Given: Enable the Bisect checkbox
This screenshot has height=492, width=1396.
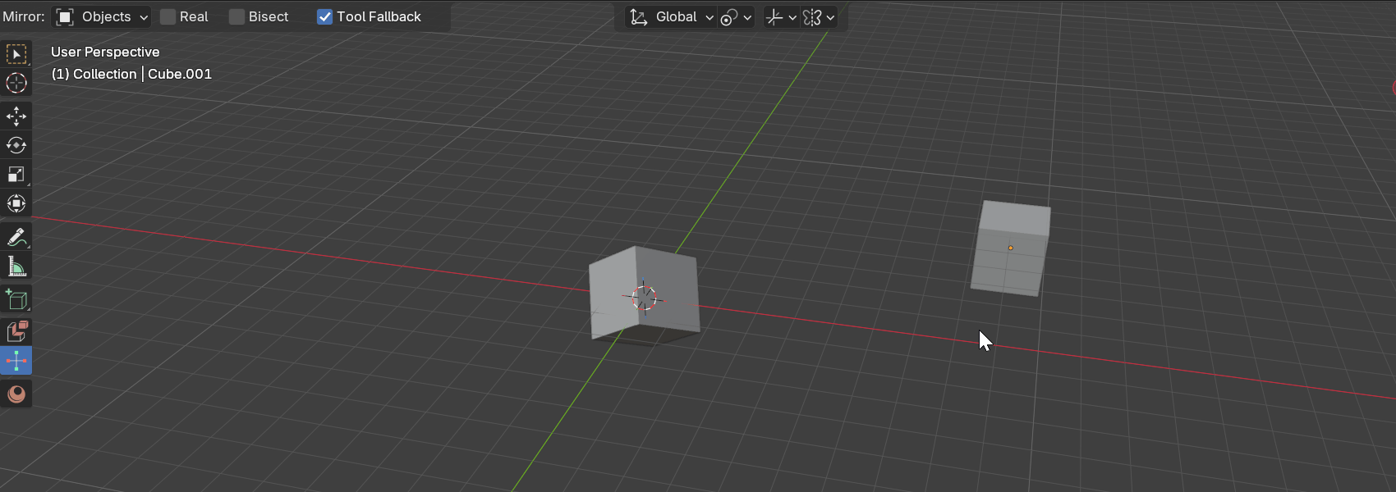Looking at the screenshot, I should point(236,16).
